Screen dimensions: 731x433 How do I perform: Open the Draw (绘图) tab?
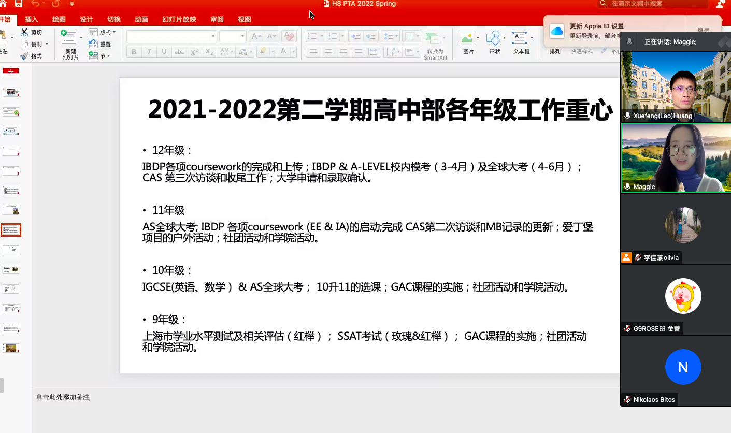pos(59,19)
